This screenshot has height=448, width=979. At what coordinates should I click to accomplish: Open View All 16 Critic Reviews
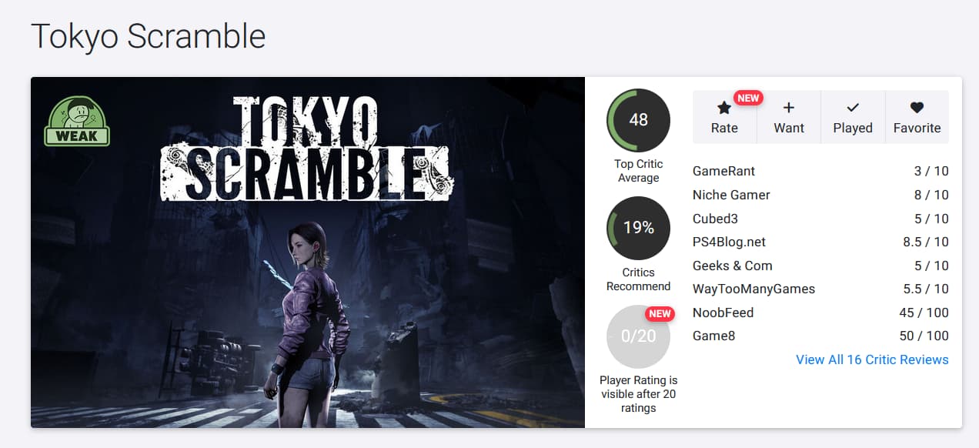click(872, 359)
